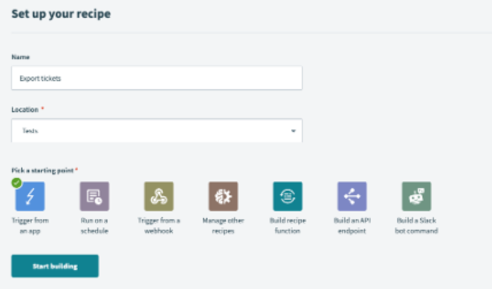Click the arrow in the Location field

pos(293,131)
